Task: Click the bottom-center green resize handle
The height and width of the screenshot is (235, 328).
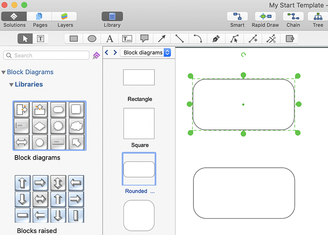Action: [243, 133]
